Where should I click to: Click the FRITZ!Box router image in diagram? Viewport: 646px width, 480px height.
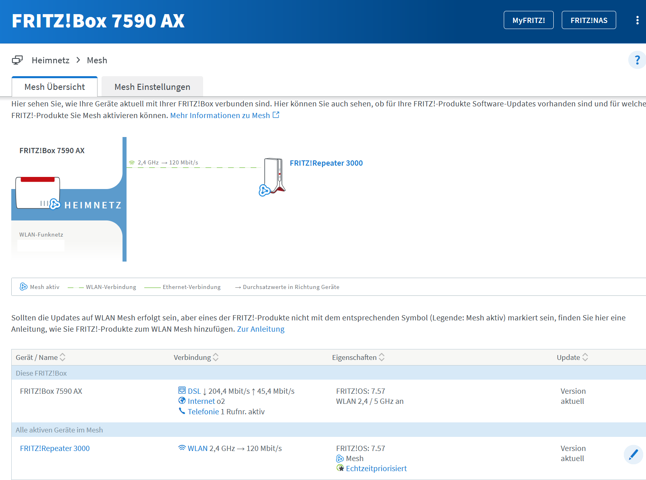pos(37,193)
